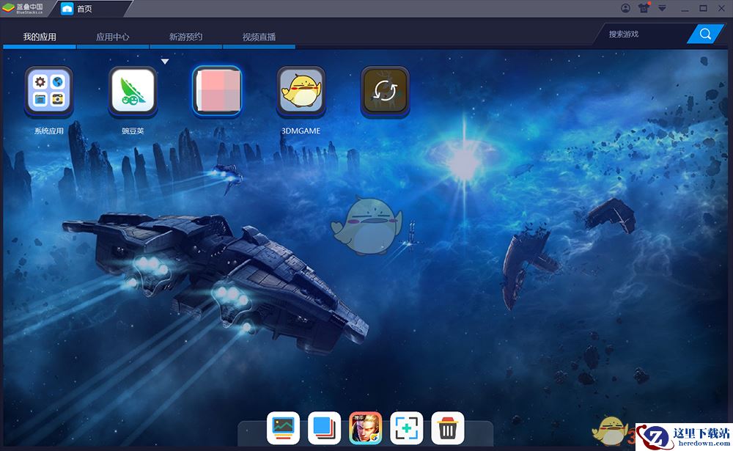Image resolution: width=733 pixels, height=451 pixels.
Task: Launch the 豌豆荚 app
Action: coord(133,91)
